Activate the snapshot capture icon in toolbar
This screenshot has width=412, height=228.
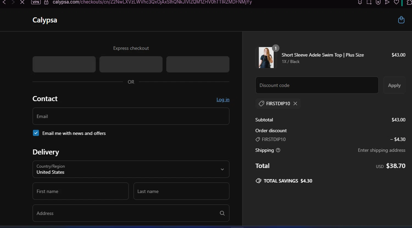click(369, 2)
